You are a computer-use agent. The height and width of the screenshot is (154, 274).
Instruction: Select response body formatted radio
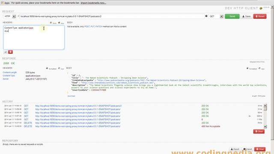[247, 68]
